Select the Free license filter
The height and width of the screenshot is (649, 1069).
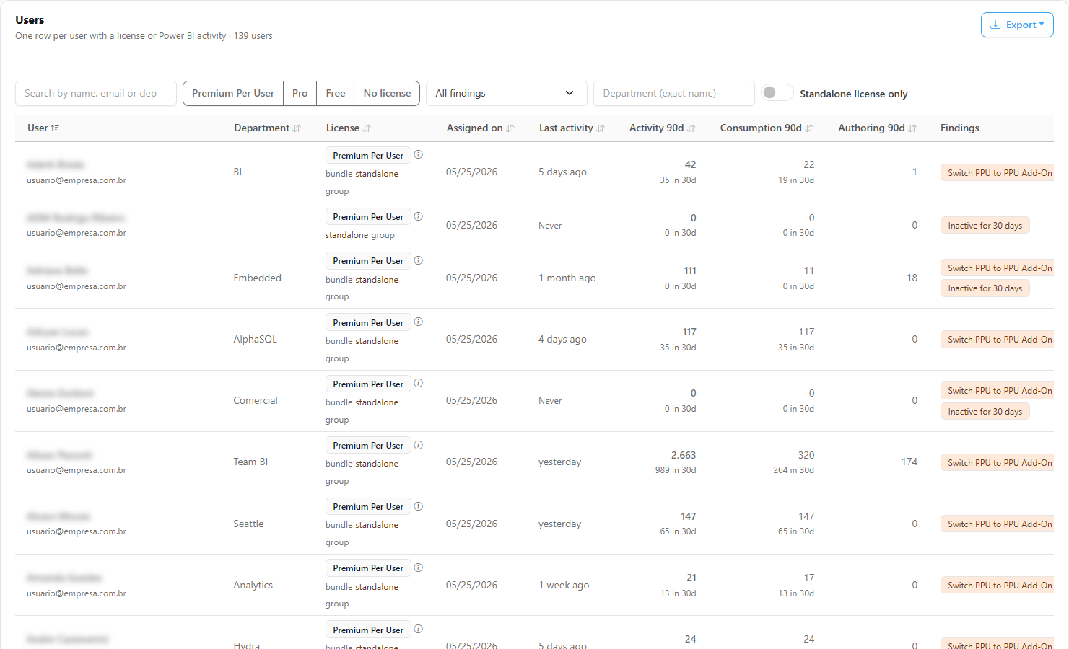pyautogui.click(x=336, y=94)
